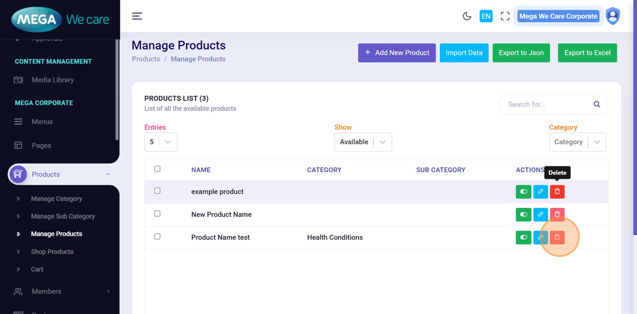637x314 pixels.
Task: Focus the Search for... input field
Action: (x=546, y=104)
